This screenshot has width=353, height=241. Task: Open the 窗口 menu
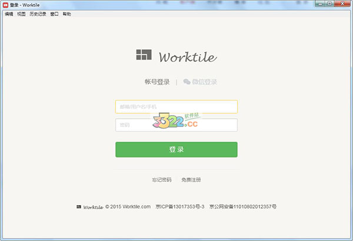click(54, 14)
